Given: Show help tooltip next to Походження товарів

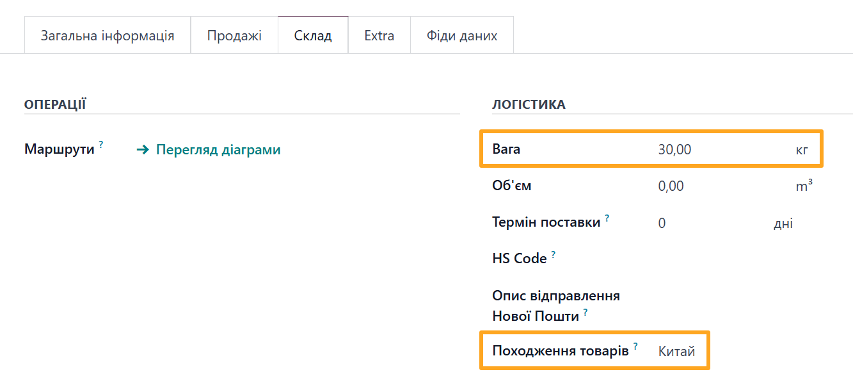Looking at the screenshot, I should (x=635, y=346).
